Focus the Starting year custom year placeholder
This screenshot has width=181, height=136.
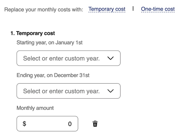click(x=61, y=58)
